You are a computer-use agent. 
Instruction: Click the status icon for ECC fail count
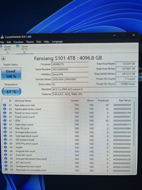coord(6,162)
